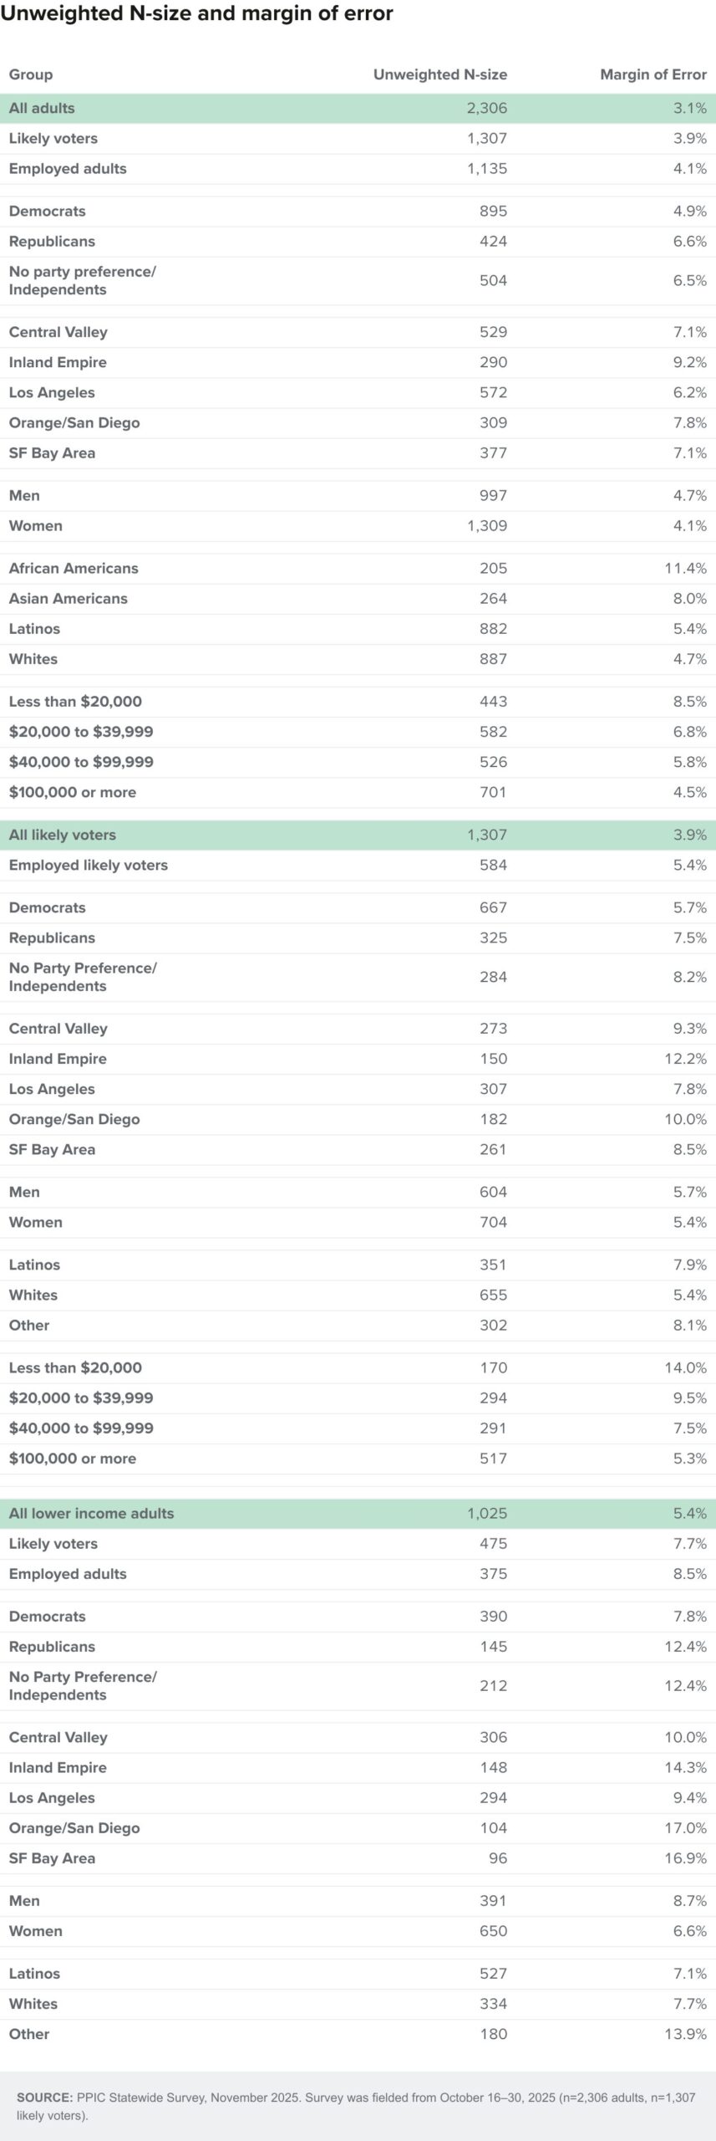Screen dimensions: 716x2141
Task: Select the N-size 1,135 for Employed adults
Action: (x=487, y=168)
